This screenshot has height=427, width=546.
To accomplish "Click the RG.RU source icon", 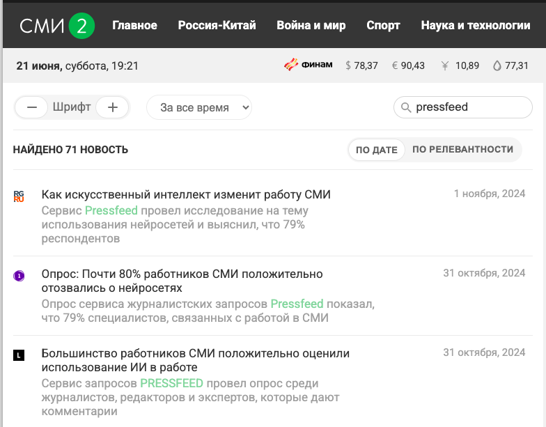I will pyautogui.click(x=19, y=196).
